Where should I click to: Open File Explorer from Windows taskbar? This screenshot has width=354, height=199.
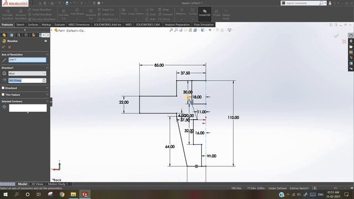(73, 194)
